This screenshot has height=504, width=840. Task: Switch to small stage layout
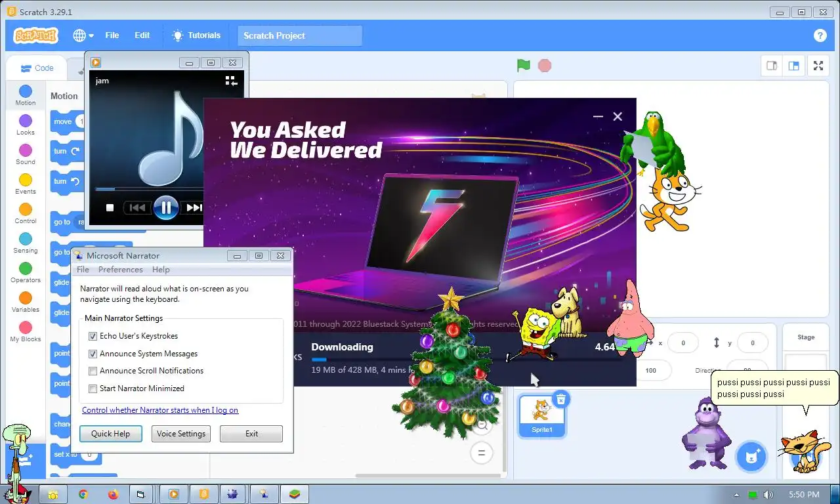(772, 66)
